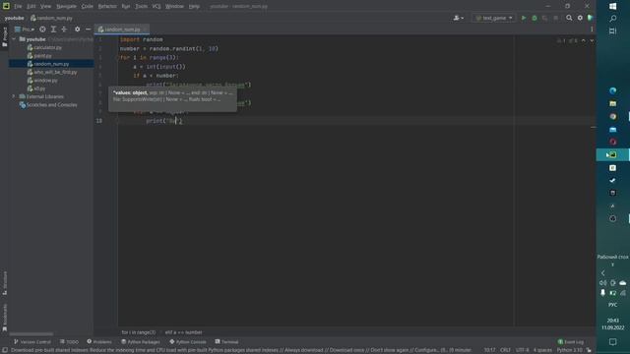Toggle the tool window bars status bar icon
Viewport: 630px width, 354px height.
pyautogui.click(x=4, y=350)
